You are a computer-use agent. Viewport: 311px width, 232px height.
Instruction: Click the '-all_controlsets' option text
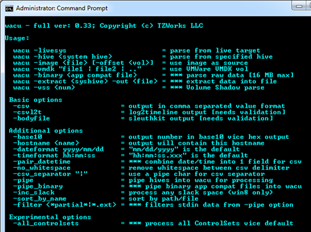pos(46,224)
